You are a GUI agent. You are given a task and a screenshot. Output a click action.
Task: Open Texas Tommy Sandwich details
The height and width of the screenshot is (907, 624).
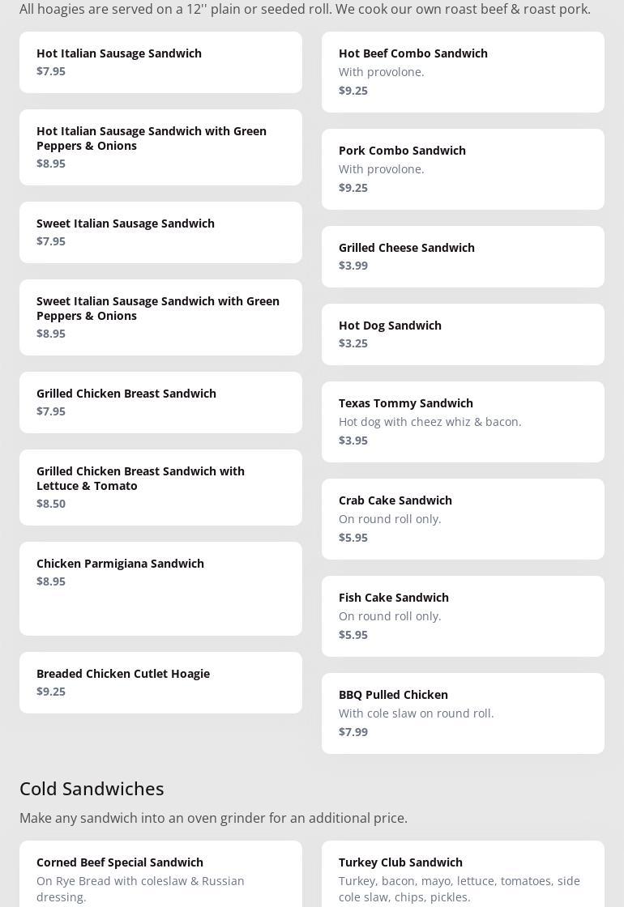pos(463,421)
